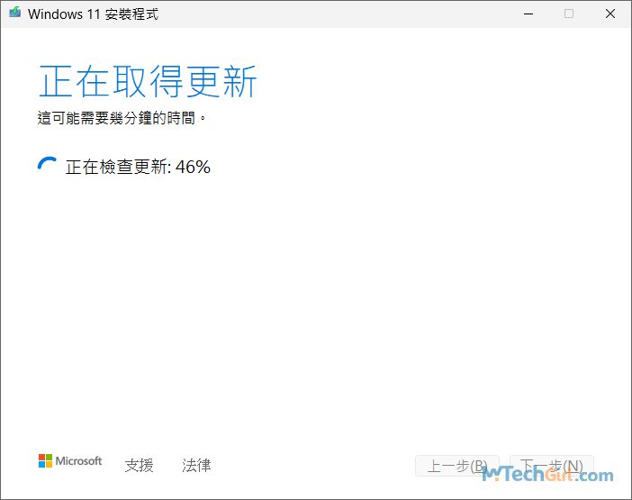This screenshot has width=632, height=500.
Task: Click the four-color Microsoft logo squares
Action: pyautogui.click(x=45, y=461)
